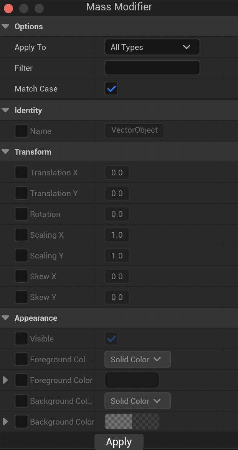Enable the Visible property override checkbox
The height and width of the screenshot is (450, 238).
pos(21,339)
